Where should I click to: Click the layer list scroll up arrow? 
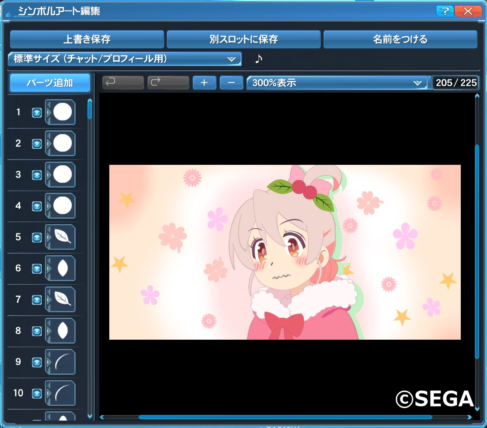[90, 100]
